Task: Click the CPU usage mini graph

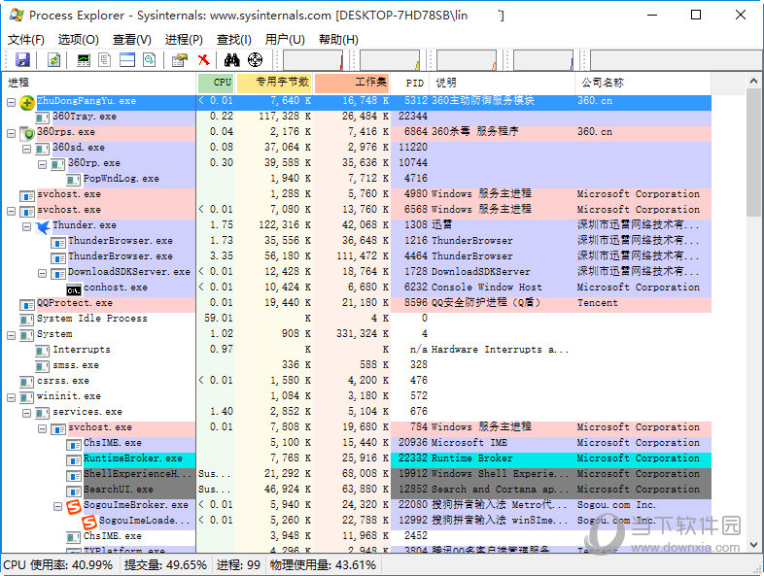Action: [313, 60]
